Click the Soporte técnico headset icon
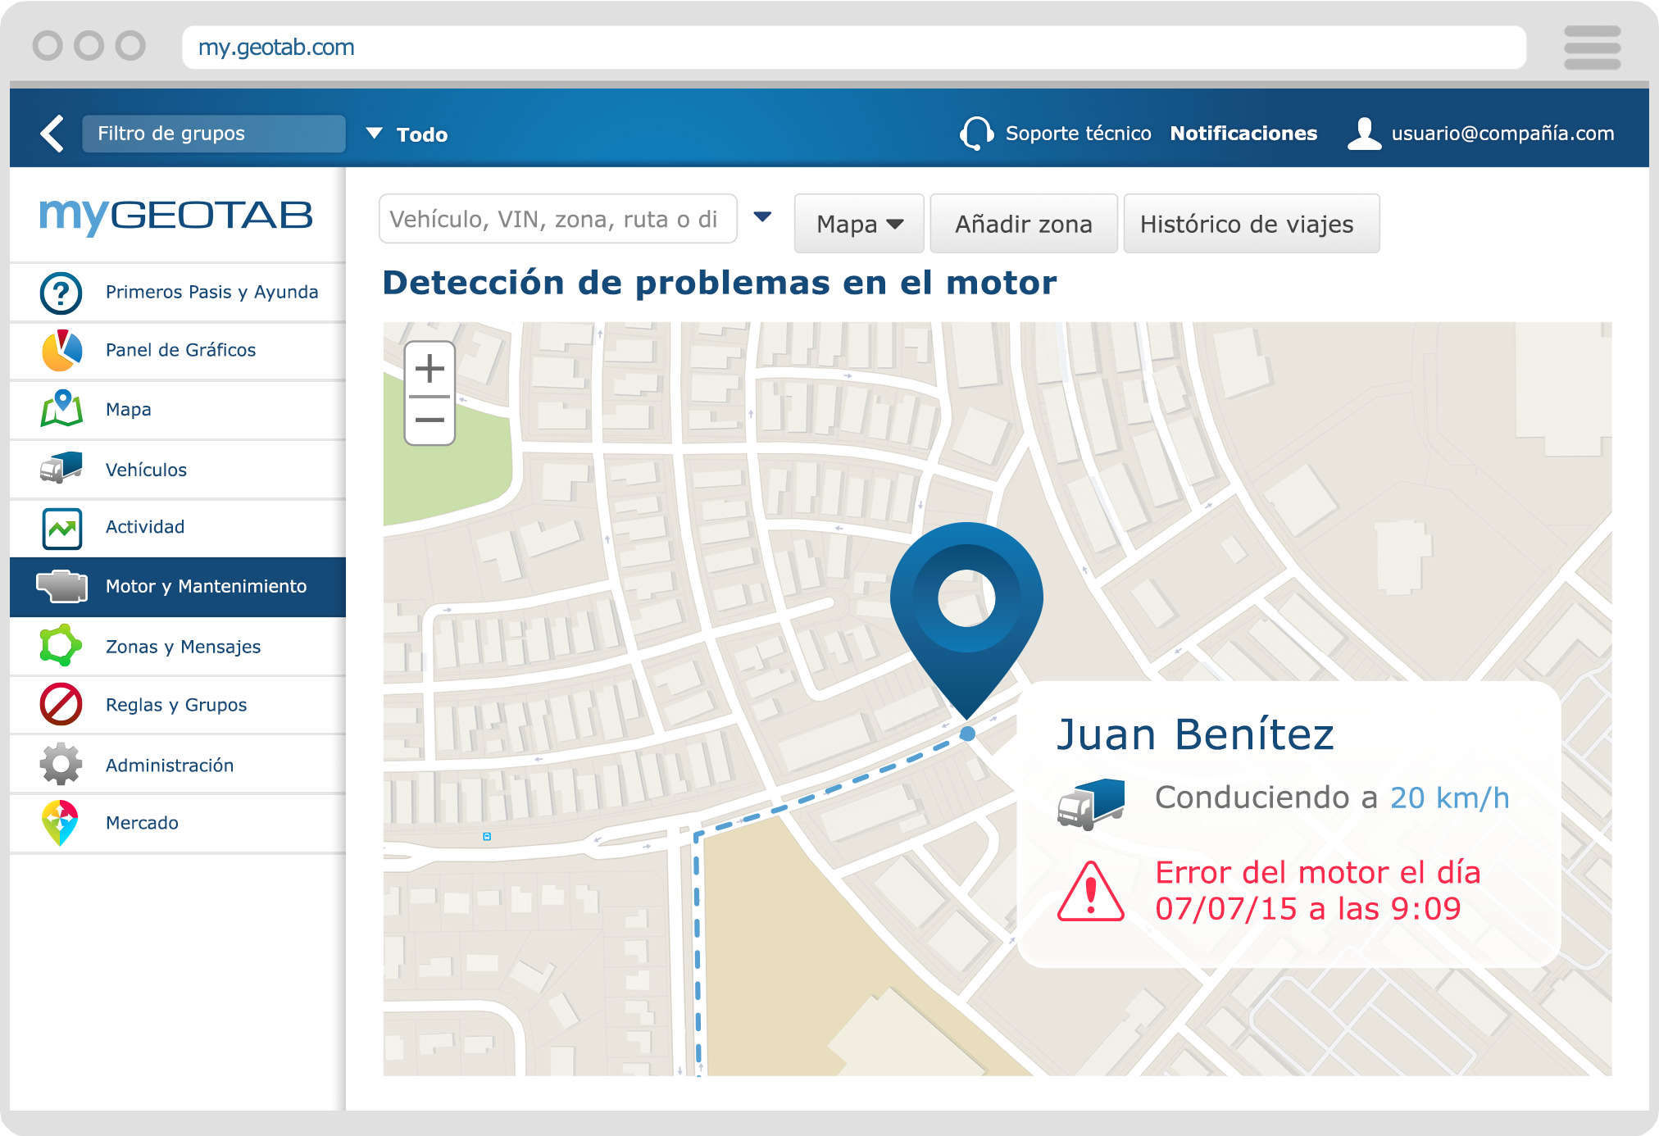This screenshot has height=1136, width=1659. coord(975,134)
